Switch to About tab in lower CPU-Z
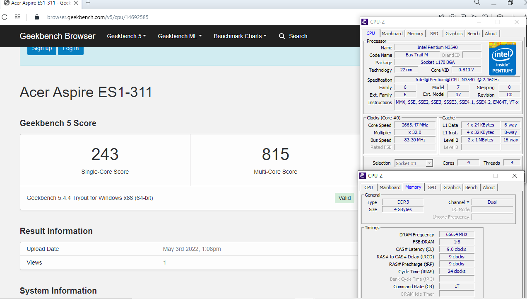This screenshot has width=527, height=299. (489, 187)
